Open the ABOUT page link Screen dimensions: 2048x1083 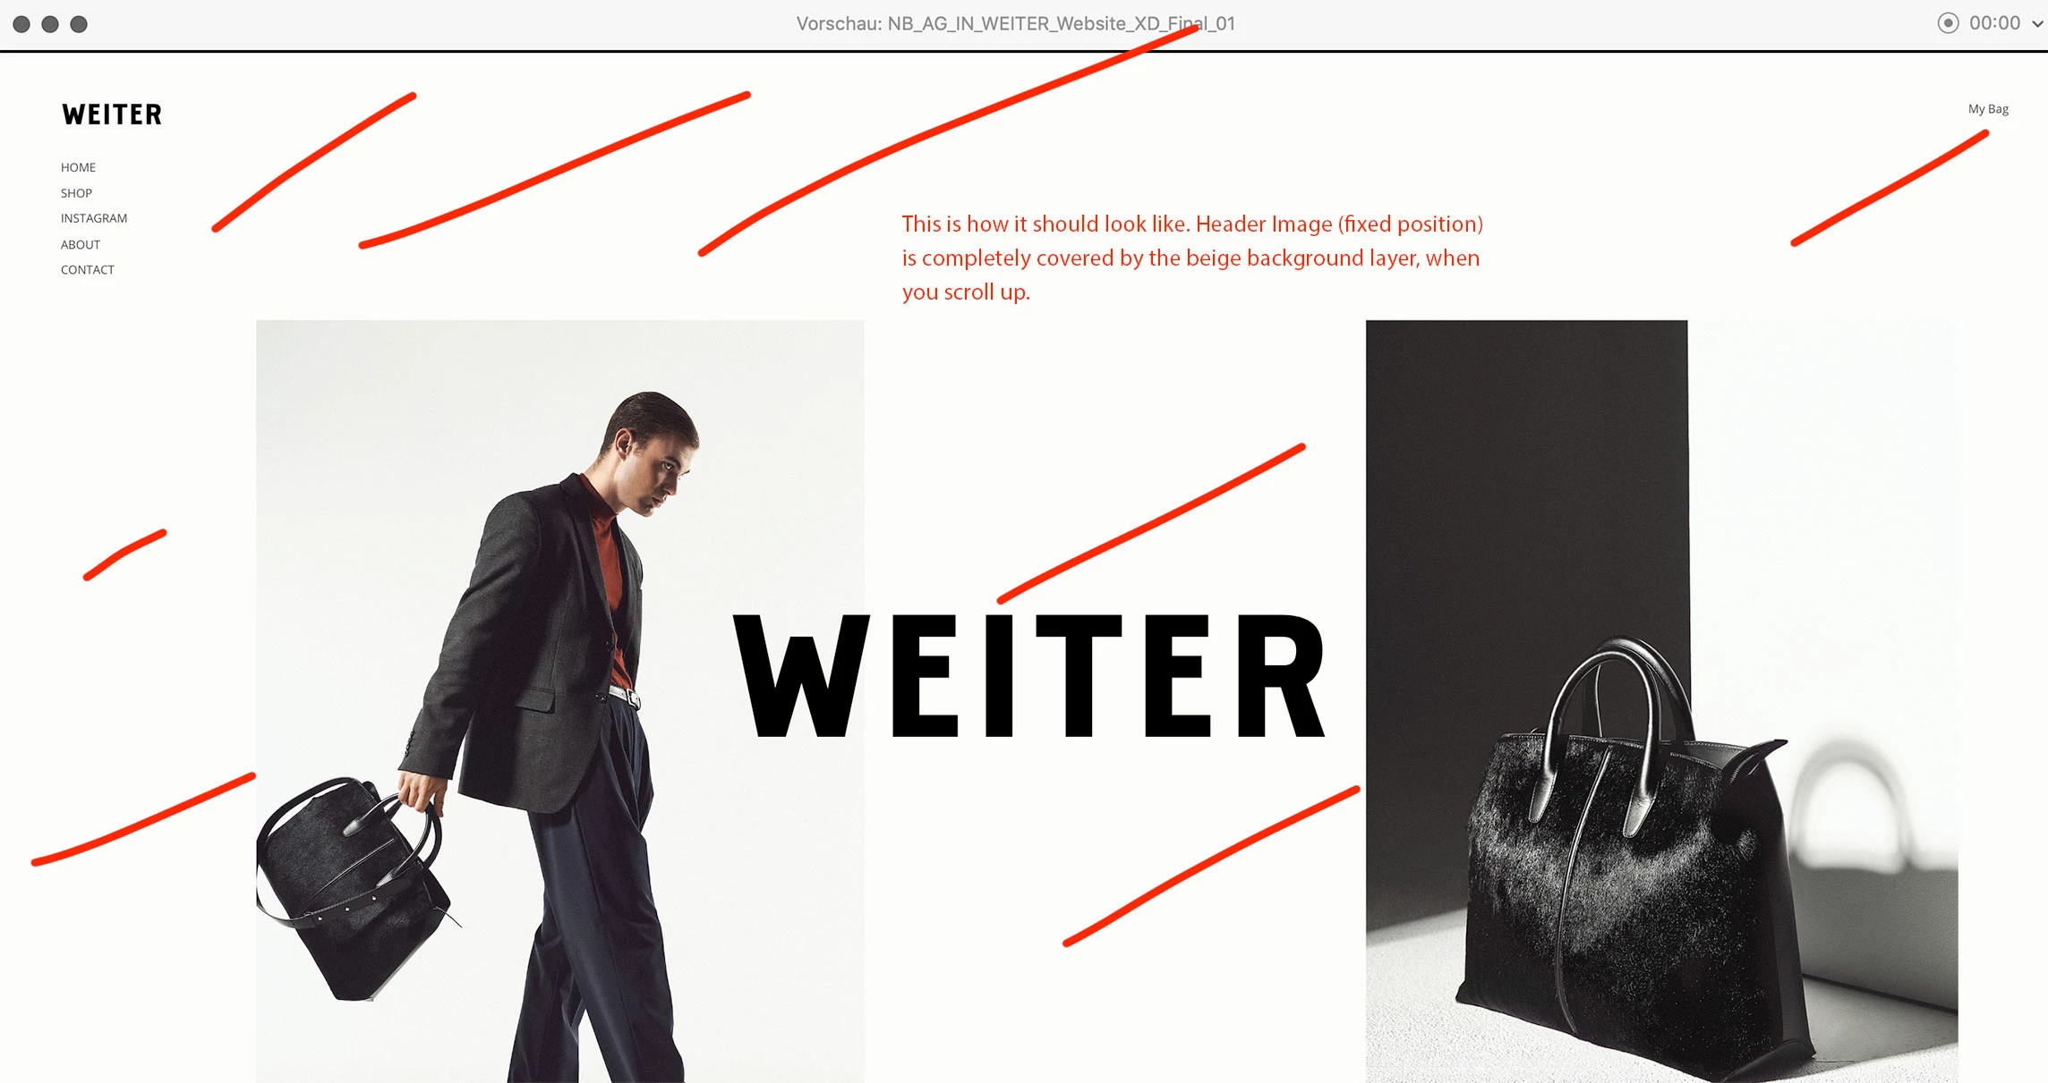click(x=80, y=244)
